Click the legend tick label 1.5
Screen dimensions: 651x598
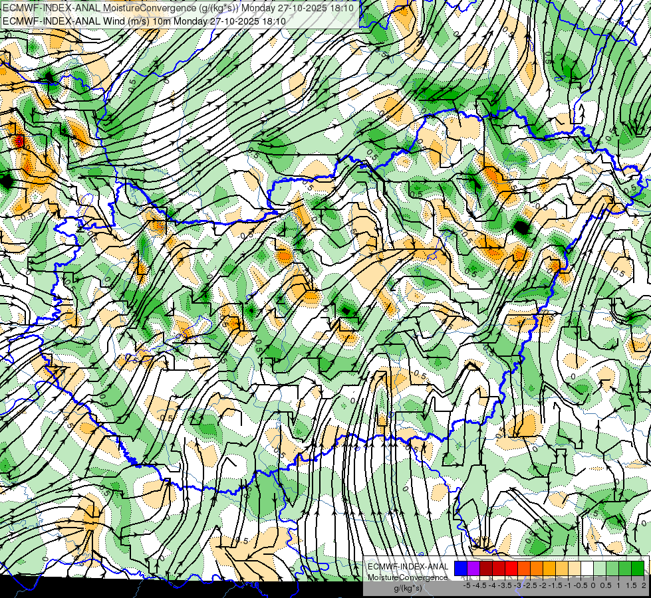click(x=630, y=585)
